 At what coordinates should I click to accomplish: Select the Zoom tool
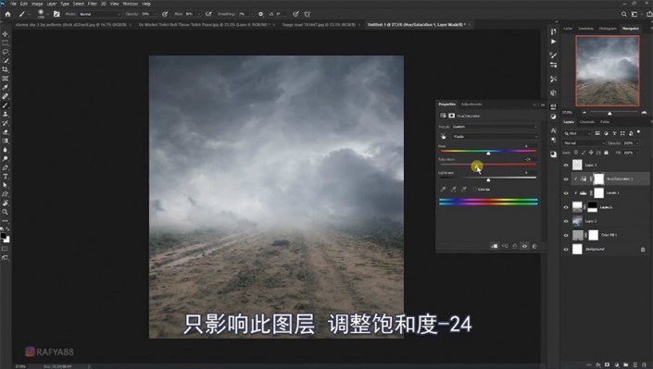(x=5, y=212)
